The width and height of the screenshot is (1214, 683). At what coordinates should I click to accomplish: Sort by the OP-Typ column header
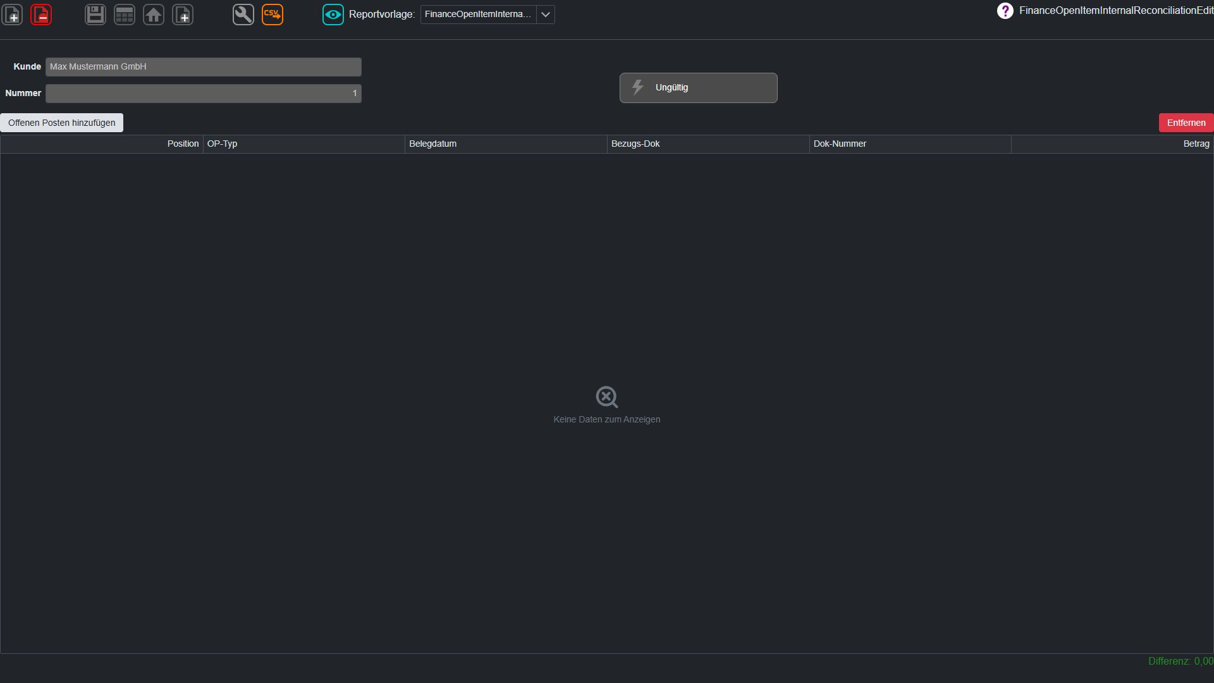tap(304, 144)
